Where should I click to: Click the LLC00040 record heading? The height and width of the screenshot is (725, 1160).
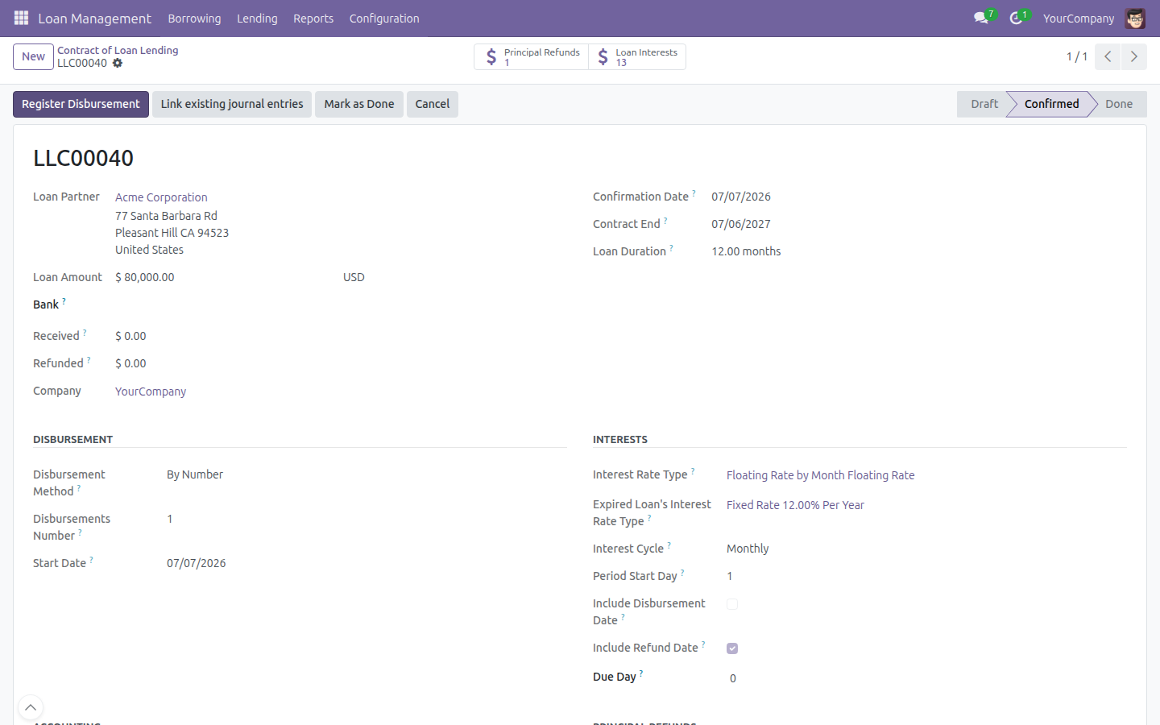84,158
